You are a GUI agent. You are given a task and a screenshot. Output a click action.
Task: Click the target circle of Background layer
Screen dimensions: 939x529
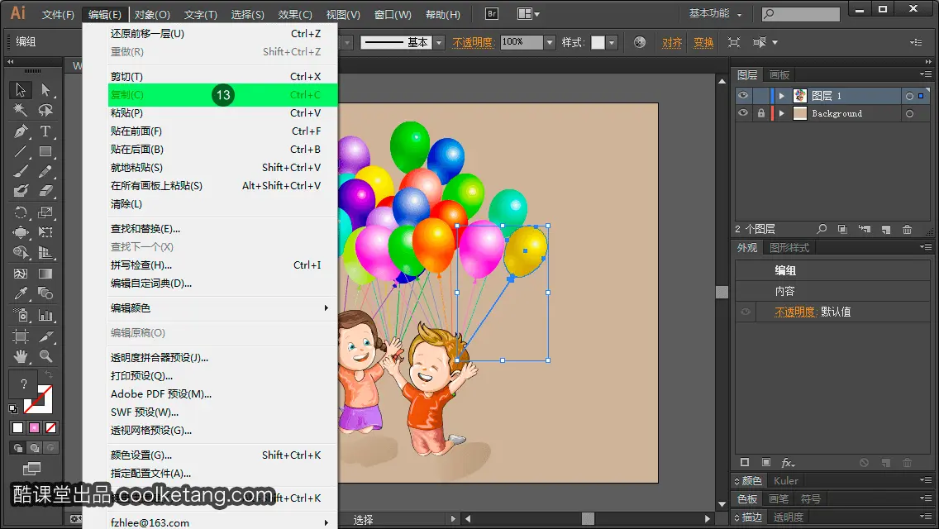(x=909, y=114)
